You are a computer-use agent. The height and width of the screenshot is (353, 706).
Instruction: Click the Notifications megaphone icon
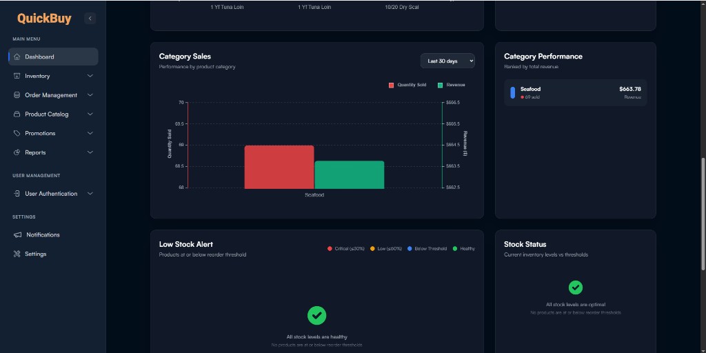pyautogui.click(x=17, y=235)
